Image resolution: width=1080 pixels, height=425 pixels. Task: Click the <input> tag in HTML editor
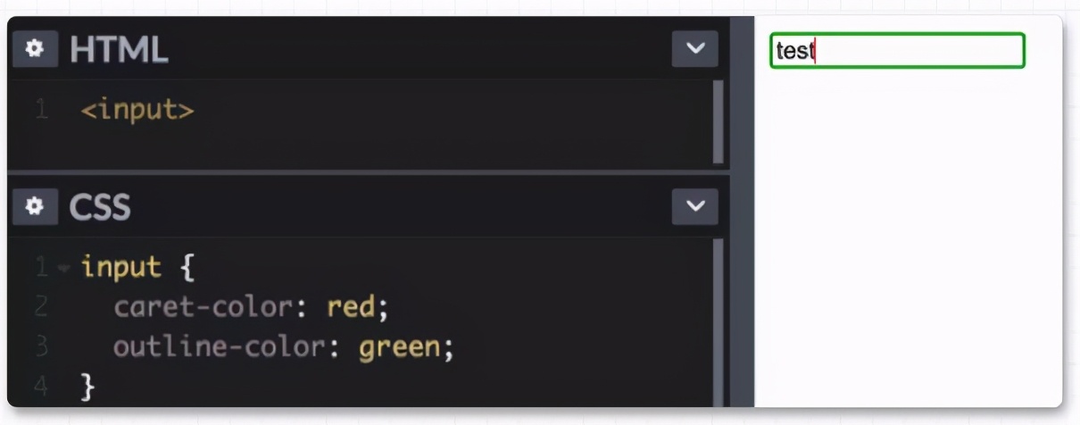(x=137, y=111)
